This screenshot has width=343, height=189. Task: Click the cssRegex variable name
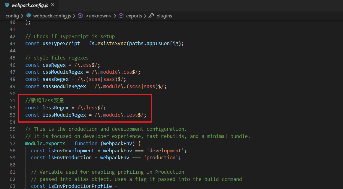tap(54, 65)
